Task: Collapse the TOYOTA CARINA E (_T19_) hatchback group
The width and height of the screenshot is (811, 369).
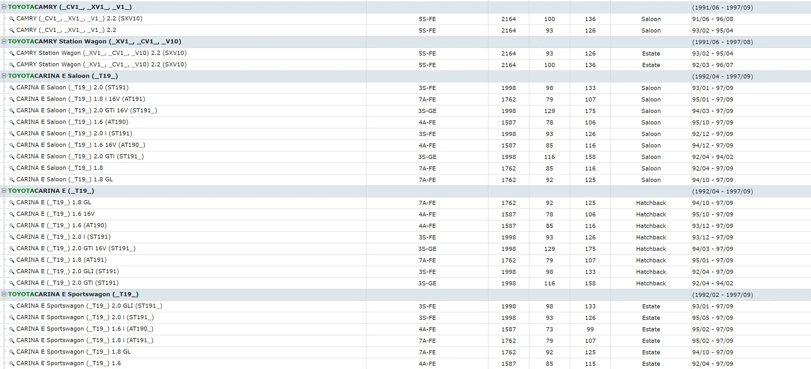Action: (4, 191)
